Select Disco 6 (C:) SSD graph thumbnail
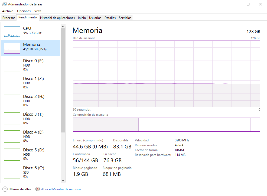This screenshot has width=267, height=196. click(x=12, y=172)
